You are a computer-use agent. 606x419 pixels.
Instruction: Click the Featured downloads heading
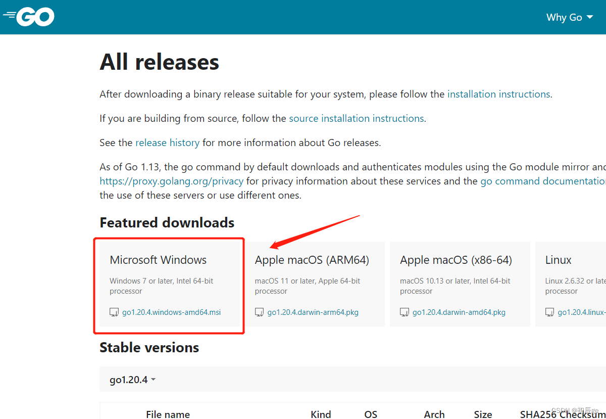click(167, 222)
